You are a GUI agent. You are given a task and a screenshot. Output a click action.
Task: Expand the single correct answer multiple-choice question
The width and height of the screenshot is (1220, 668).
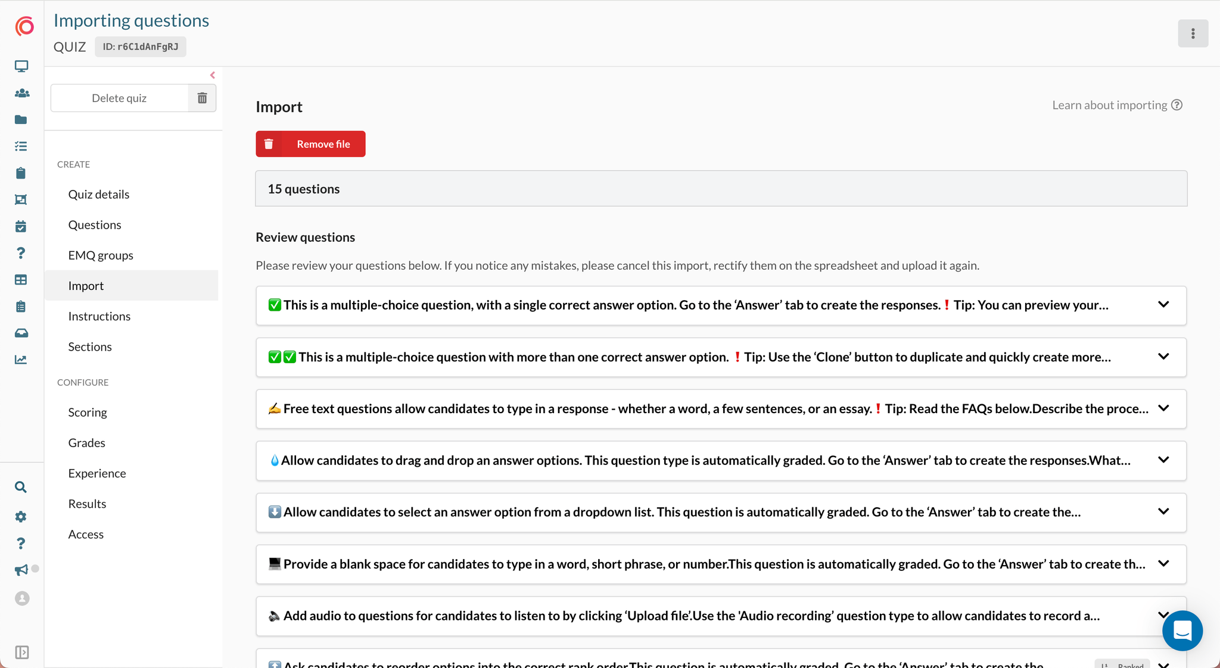click(x=1163, y=305)
